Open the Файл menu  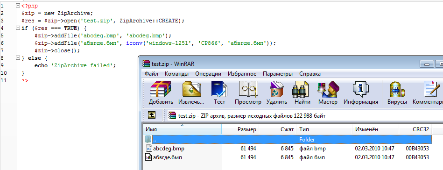coord(151,74)
